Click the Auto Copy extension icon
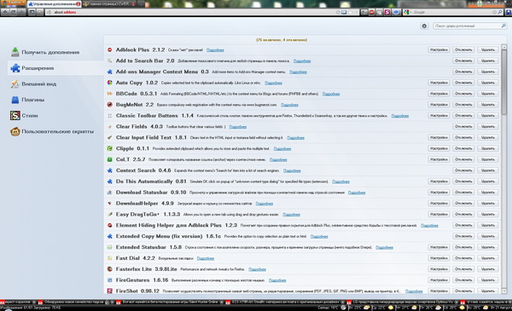The image size is (512, 311). [110, 83]
